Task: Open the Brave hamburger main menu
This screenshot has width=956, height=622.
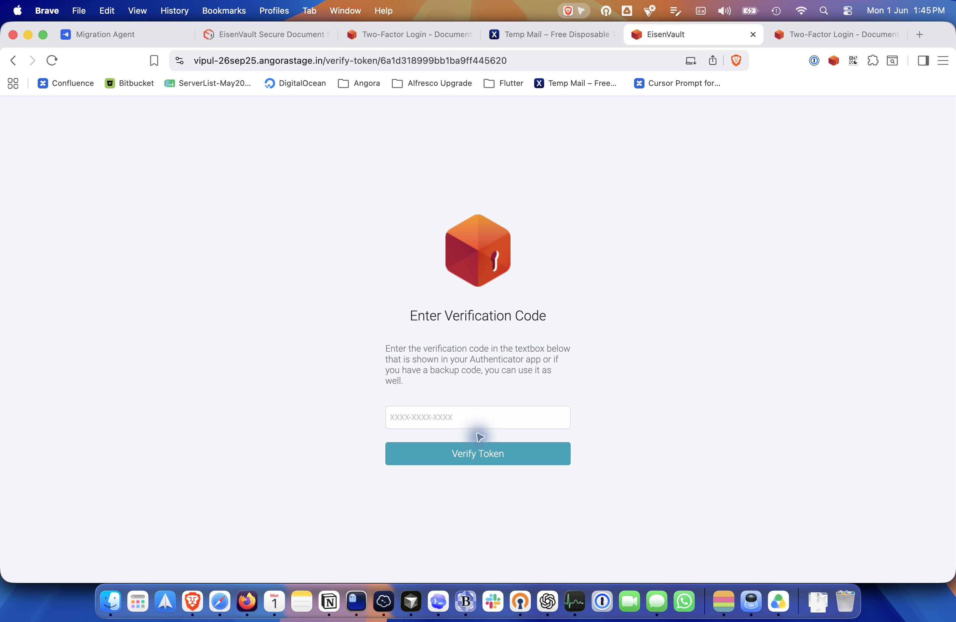Action: tap(943, 61)
